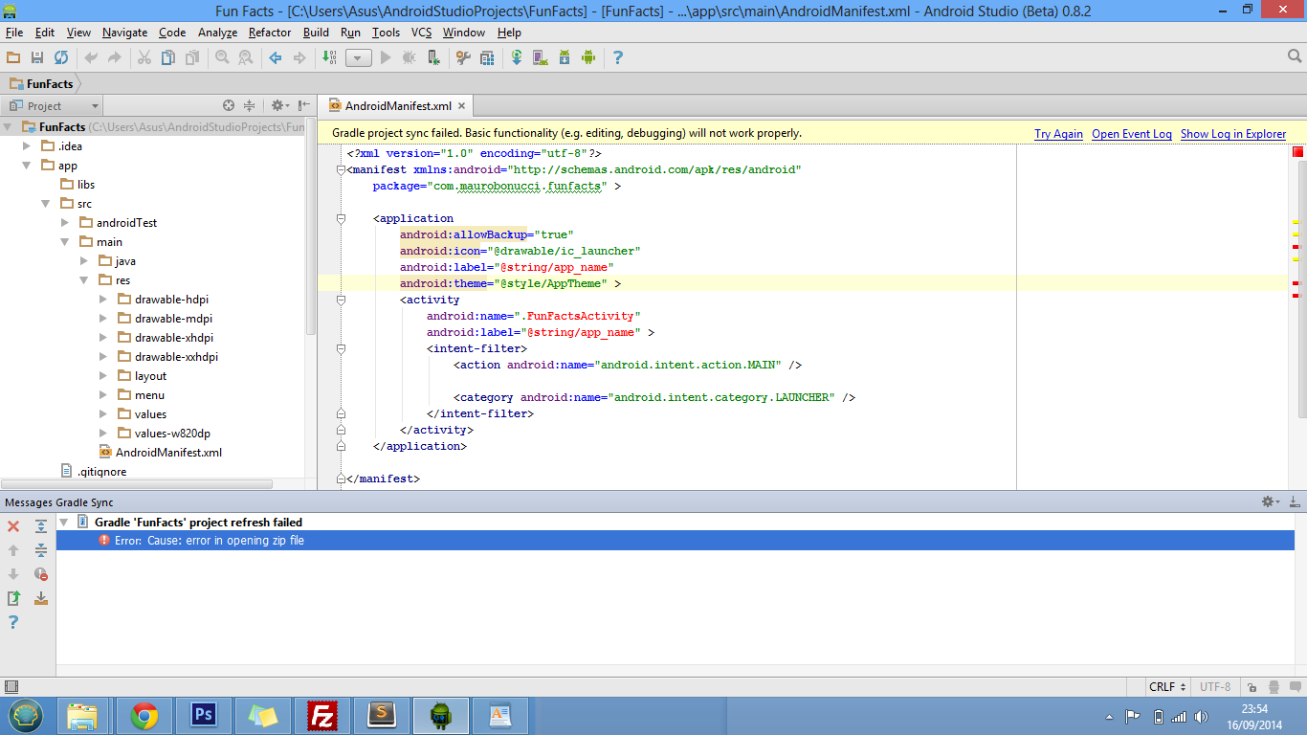This screenshot has height=735, width=1307.
Task: Click the red error indicator square in editor gutter
Action: click(1298, 152)
